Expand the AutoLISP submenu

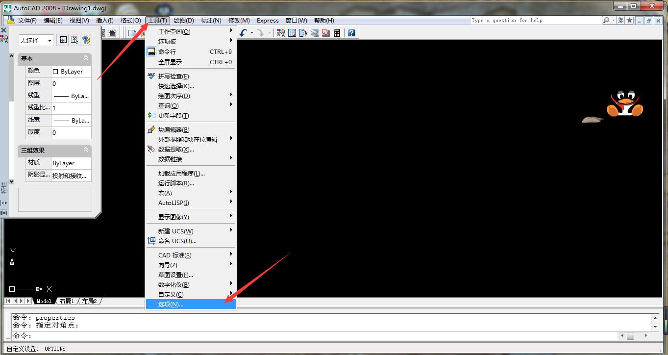click(191, 203)
